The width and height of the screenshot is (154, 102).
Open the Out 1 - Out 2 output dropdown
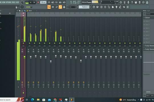(150, 95)
